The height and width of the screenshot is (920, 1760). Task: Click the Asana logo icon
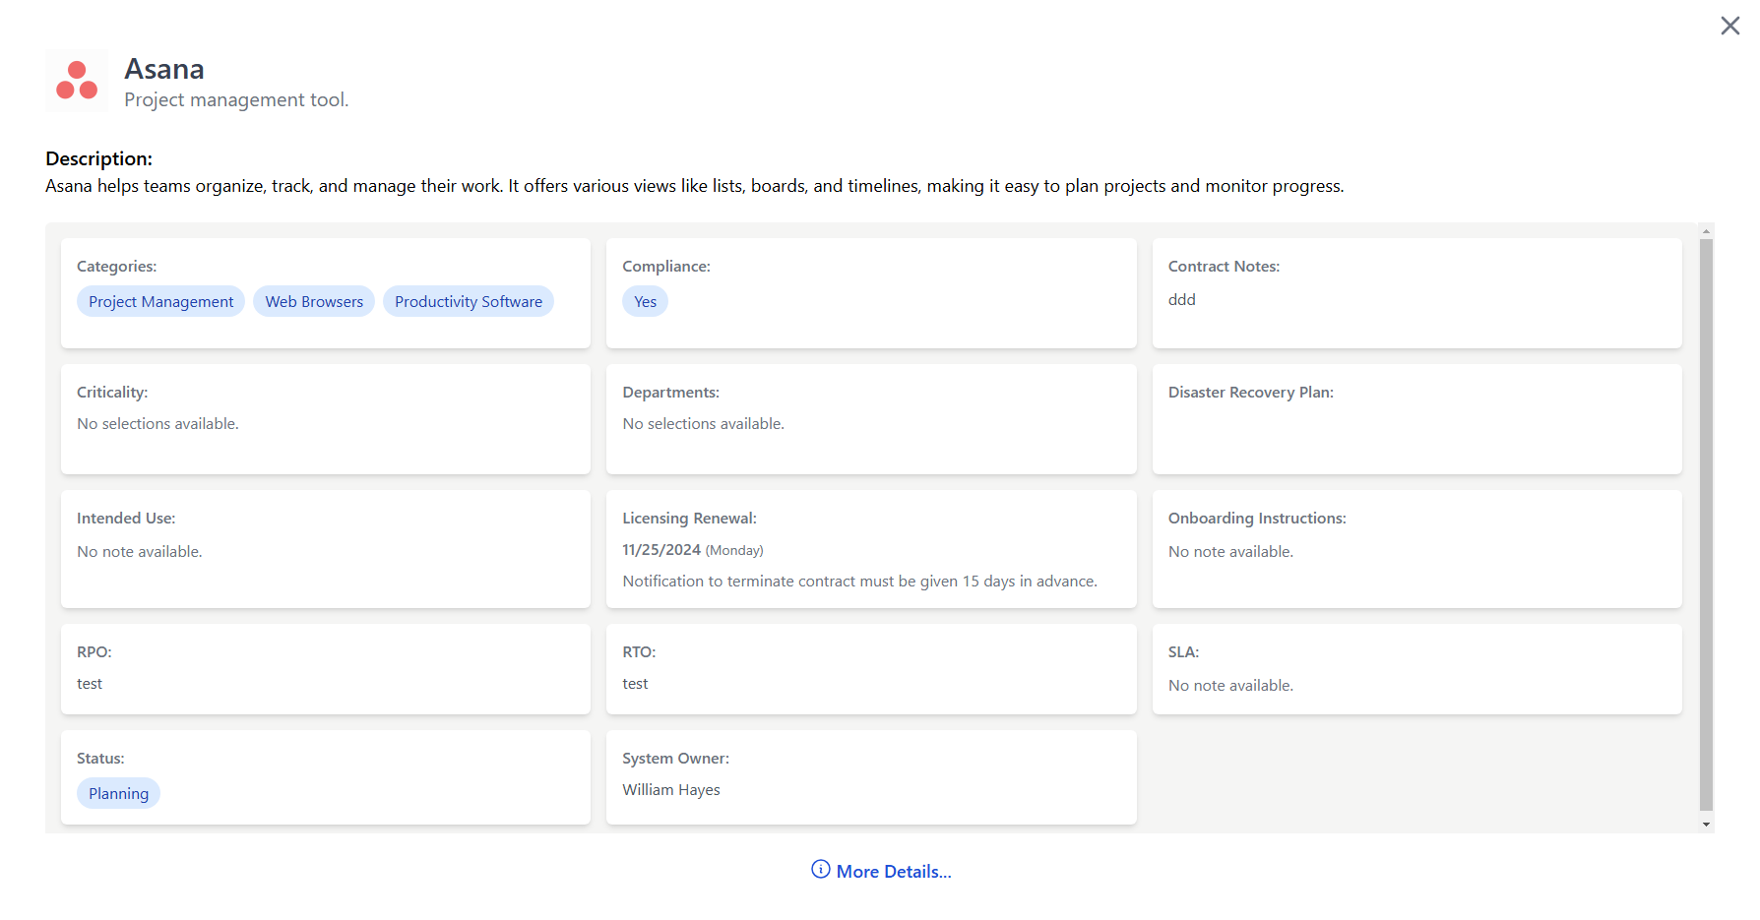[77, 81]
